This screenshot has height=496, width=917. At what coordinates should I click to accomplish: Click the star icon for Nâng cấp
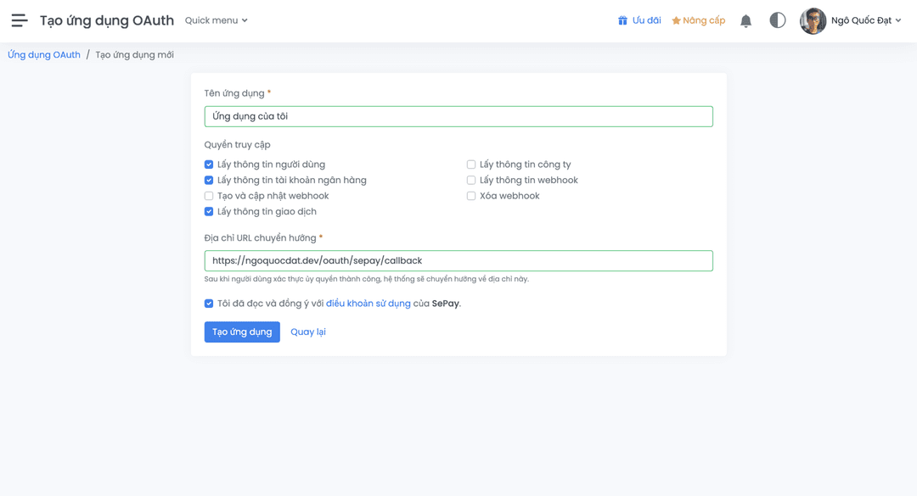point(676,20)
